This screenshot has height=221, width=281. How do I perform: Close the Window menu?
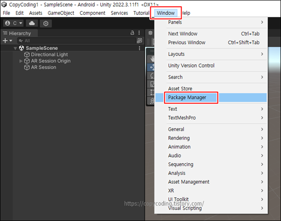point(166,13)
